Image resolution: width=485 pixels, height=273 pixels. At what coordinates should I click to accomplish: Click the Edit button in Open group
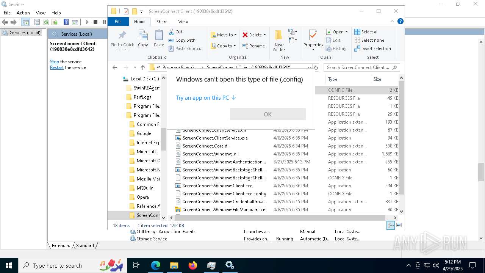coord(333,40)
